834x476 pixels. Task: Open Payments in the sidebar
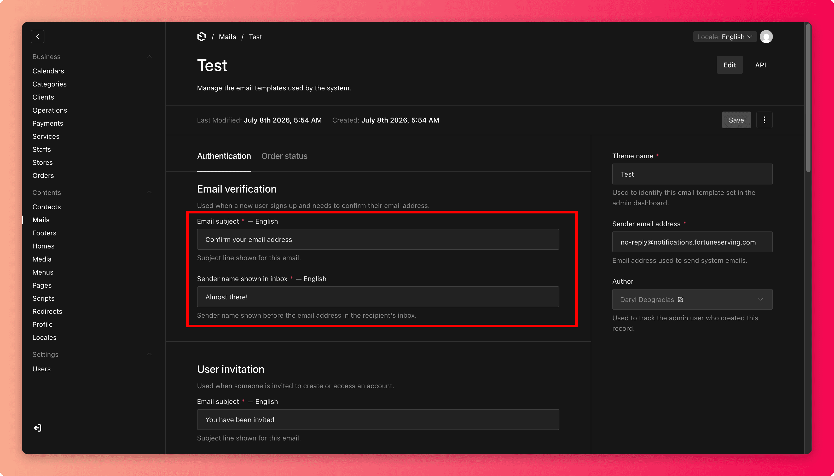click(48, 123)
